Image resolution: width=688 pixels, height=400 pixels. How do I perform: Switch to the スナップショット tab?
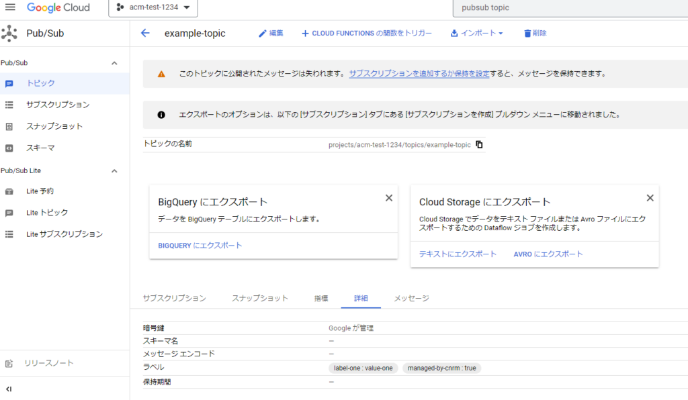point(260,299)
